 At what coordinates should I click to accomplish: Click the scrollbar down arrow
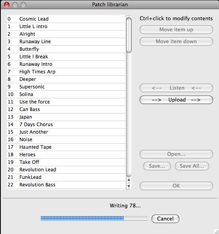point(129,186)
